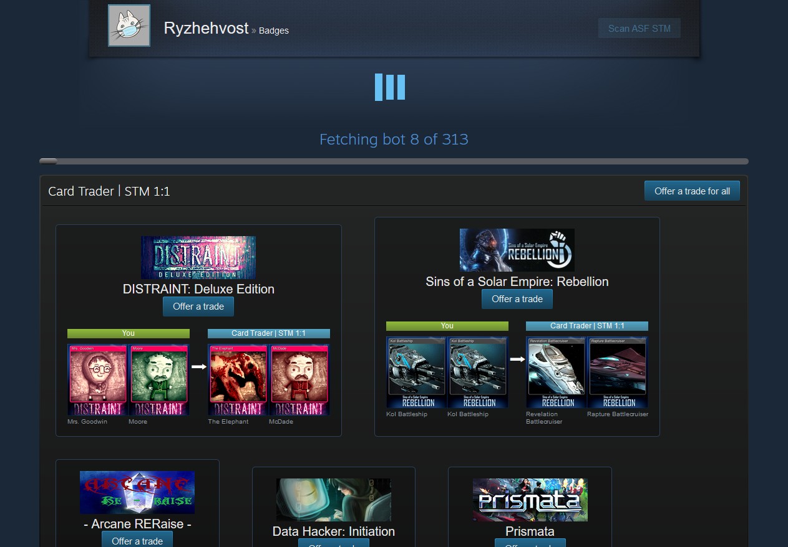Go to the Badges breadcrumb link
Viewport: 788px width, 547px height.
tap(273, 31)
